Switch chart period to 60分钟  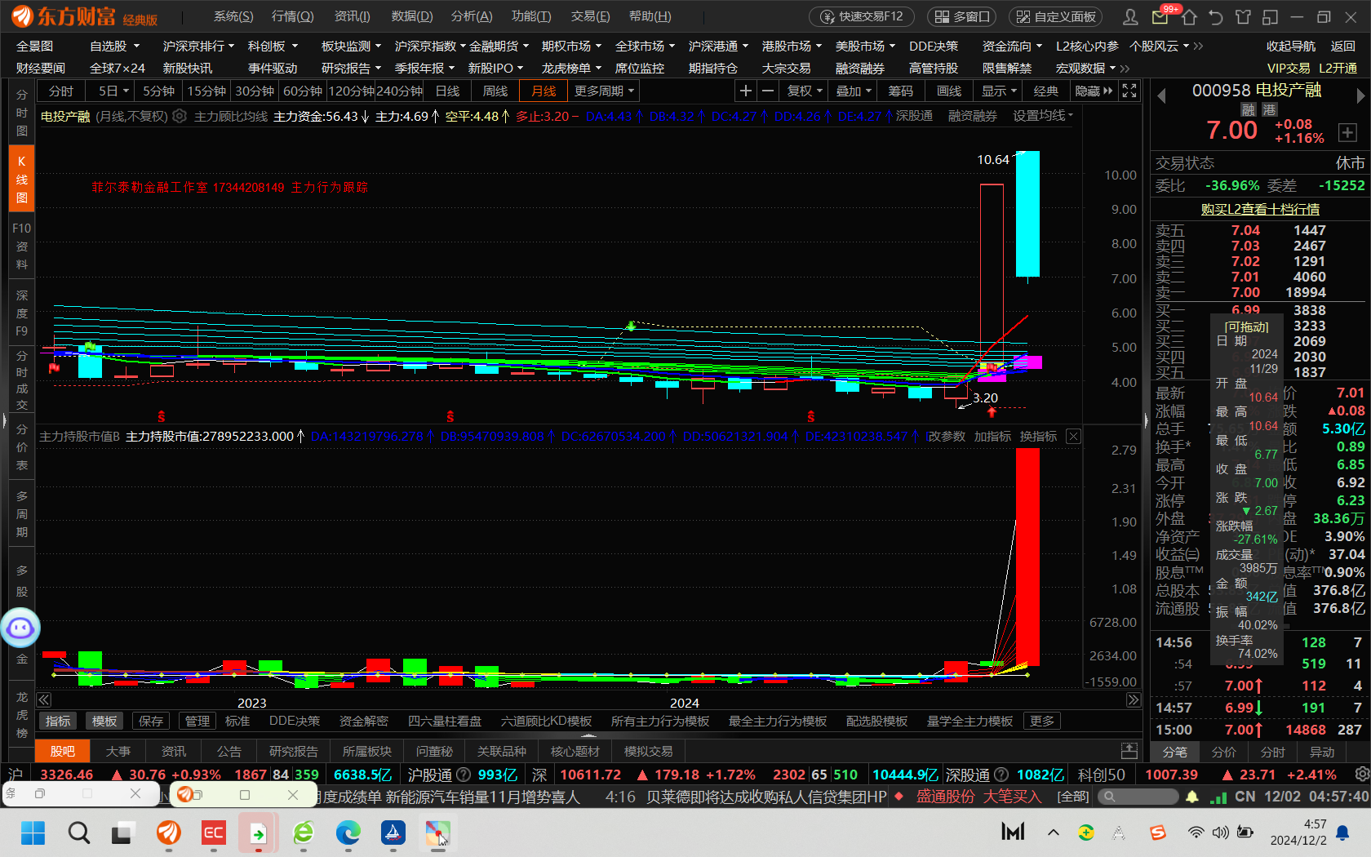tap(303, 91)
